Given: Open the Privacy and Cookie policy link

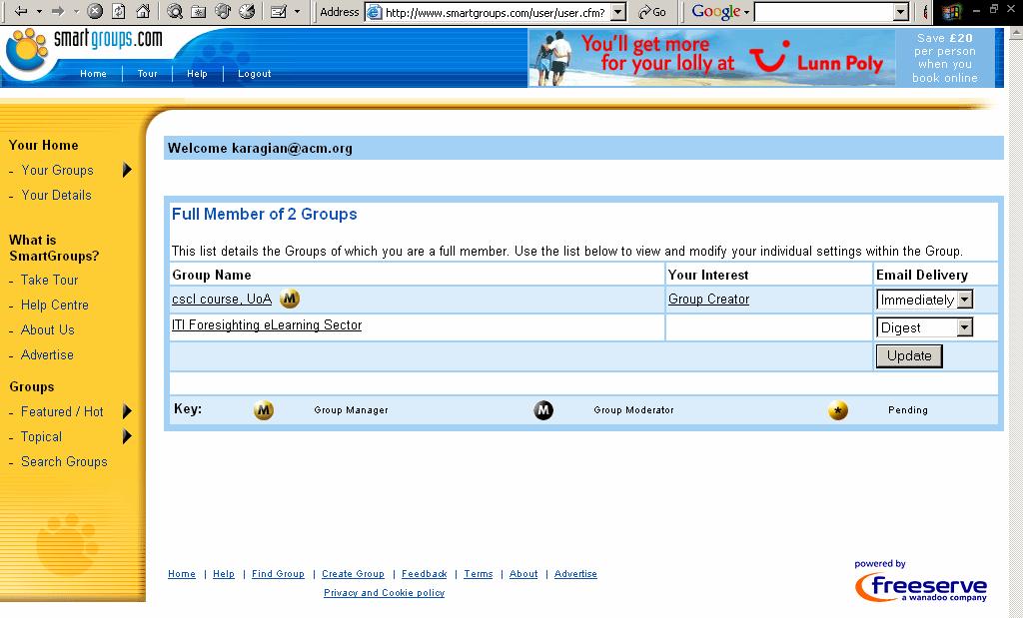Looking at the screenshot, I should click(385, 593).
